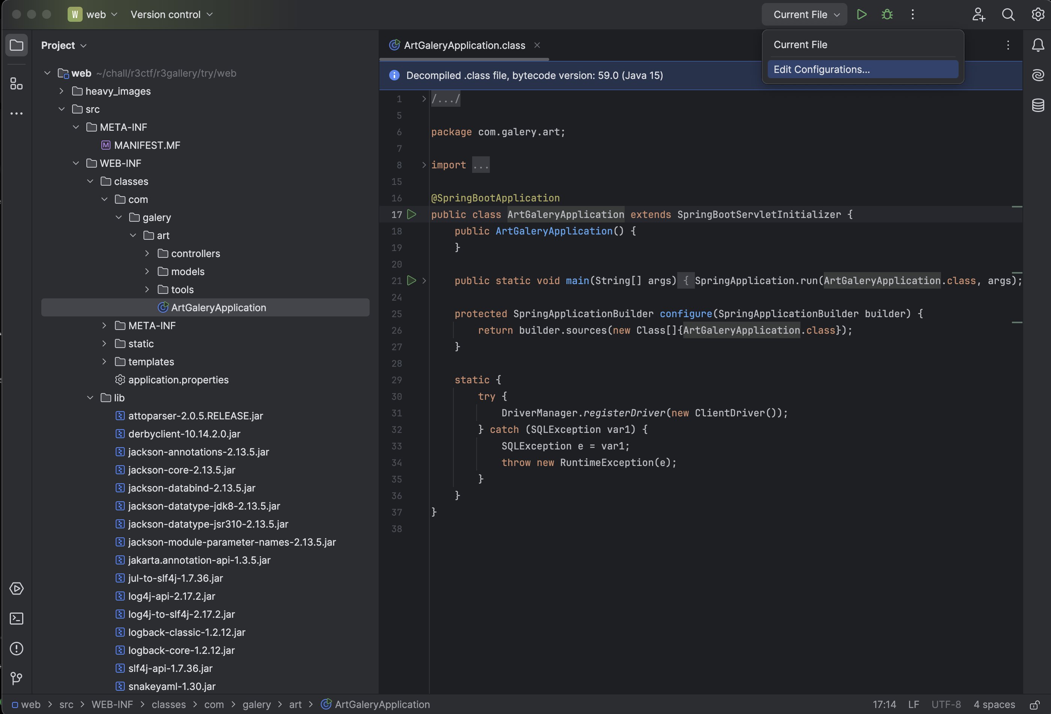Select MANIFEST.MF file in tree
Viewport: 1051px width, 714px height.
[147, 145]
